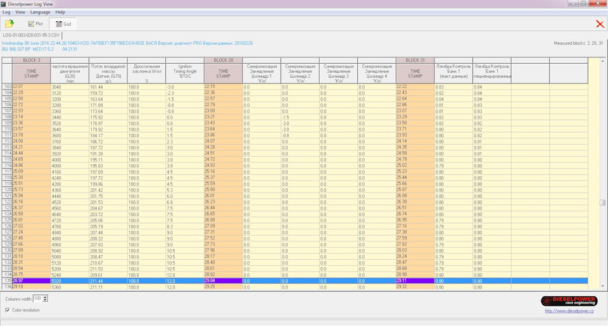608x326 pixels.
Task: Increase columns width with up stepper arrow
Action: pos(45,296)
